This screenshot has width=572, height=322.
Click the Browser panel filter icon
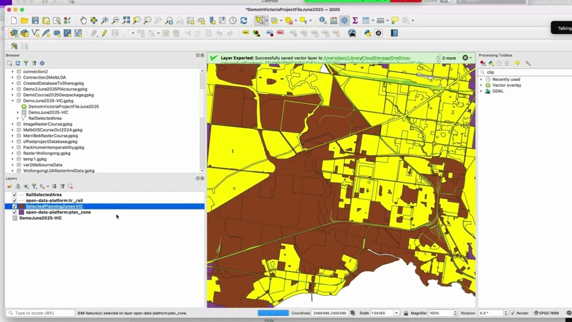point(26,64)
